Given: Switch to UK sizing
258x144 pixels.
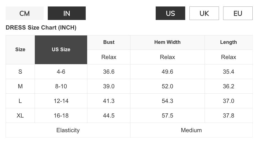Looking at the screenshot, I should point(204,13).
